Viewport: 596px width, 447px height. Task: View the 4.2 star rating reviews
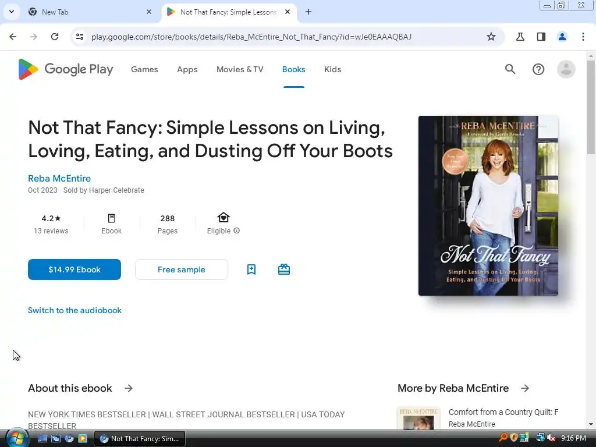coord(51,224)
